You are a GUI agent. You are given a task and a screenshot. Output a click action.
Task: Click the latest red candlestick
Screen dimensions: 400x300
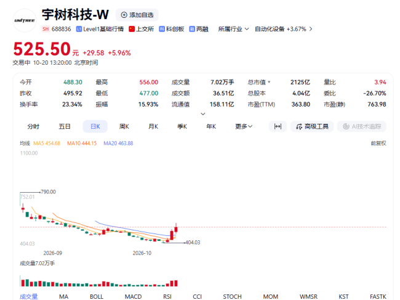(176, 229)
